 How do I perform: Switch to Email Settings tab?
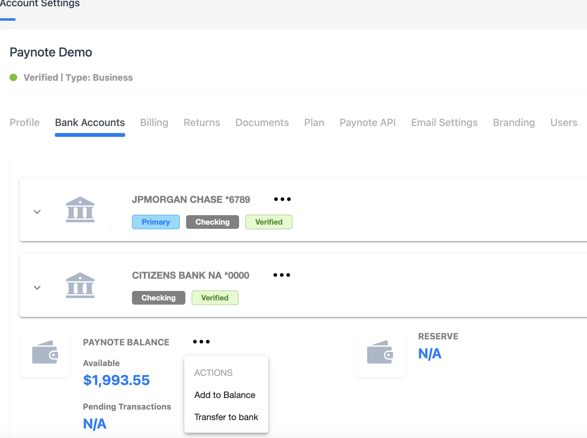pyautogui.click(x=444, y=122)
